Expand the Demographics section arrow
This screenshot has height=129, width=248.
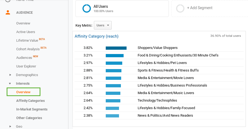(x=10, y=75)
